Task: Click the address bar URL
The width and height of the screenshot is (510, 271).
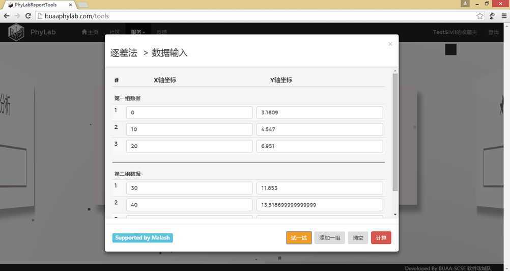Action: click(x=77, y=16)
